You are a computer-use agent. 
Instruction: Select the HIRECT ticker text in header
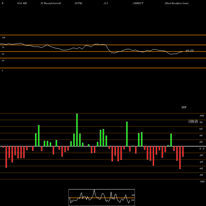click(138, 3)
